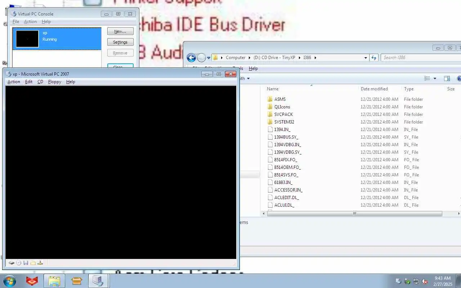
Task: Click New... button in Virtual PC Console
Action: pos(120,31)
